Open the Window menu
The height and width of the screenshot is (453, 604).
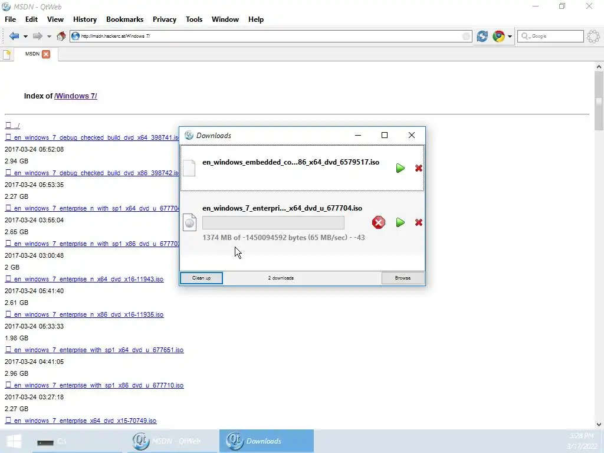[x=225, y=19]
